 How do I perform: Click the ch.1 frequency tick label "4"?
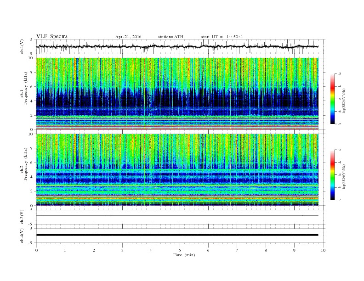point(32,101)
